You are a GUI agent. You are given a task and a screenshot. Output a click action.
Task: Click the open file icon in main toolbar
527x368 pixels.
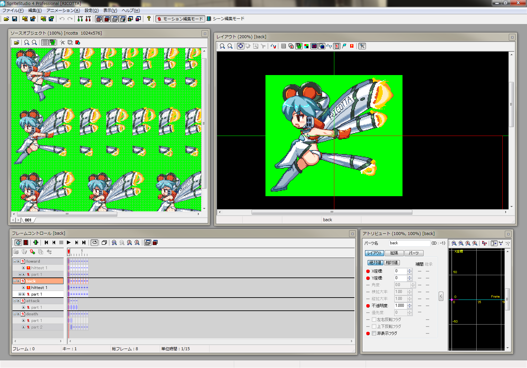click(6, 19)
